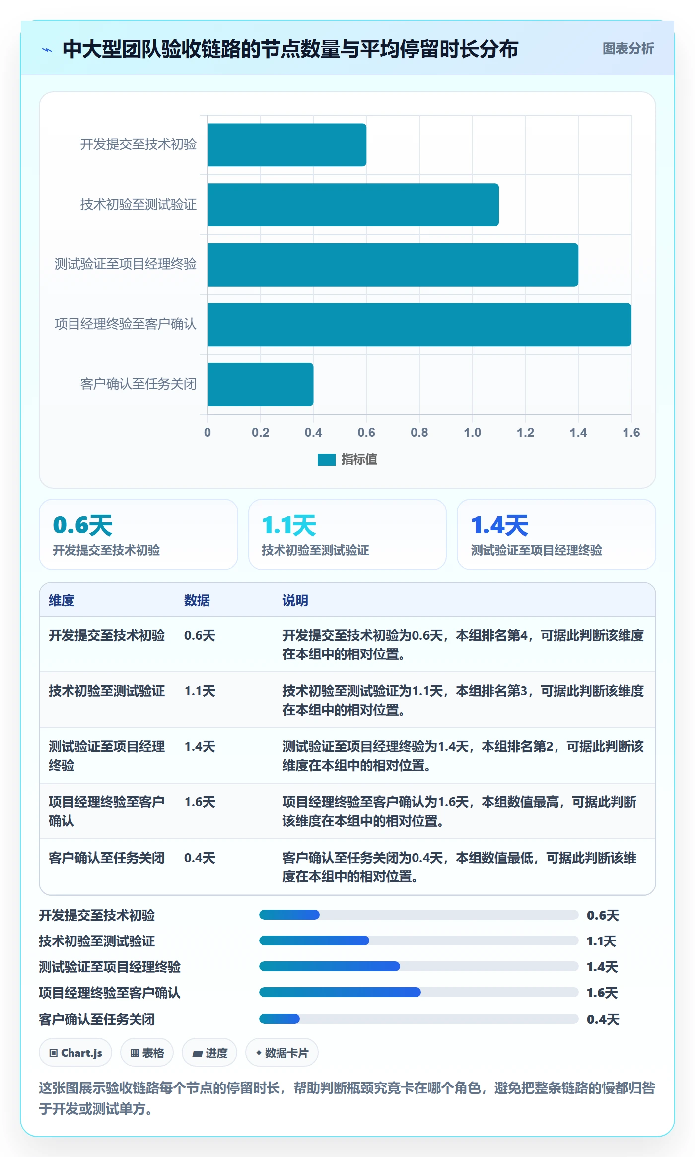Click the Chart.js tag chip
Viewport: 695px width, 1157px height.
pos(75,1053)
